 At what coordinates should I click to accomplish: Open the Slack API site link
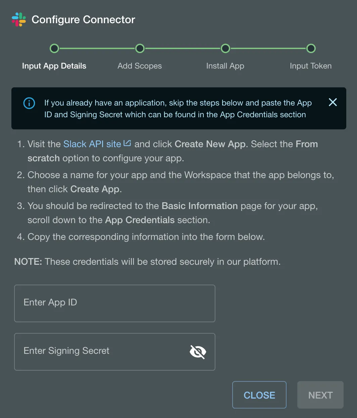[92, 144]
